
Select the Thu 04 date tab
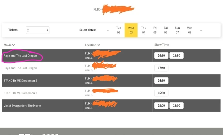[144, 30]
